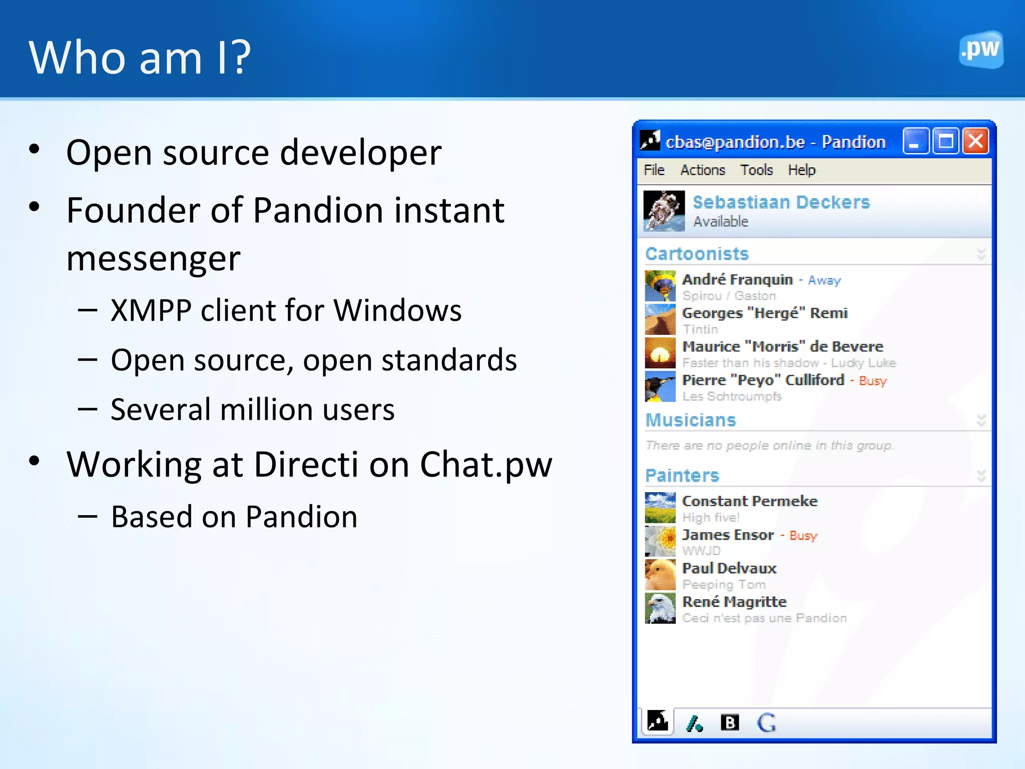This screenshot has height=769, width=1025.
Task: Select the Cartoonists group header
Action: tap(697, 254)
